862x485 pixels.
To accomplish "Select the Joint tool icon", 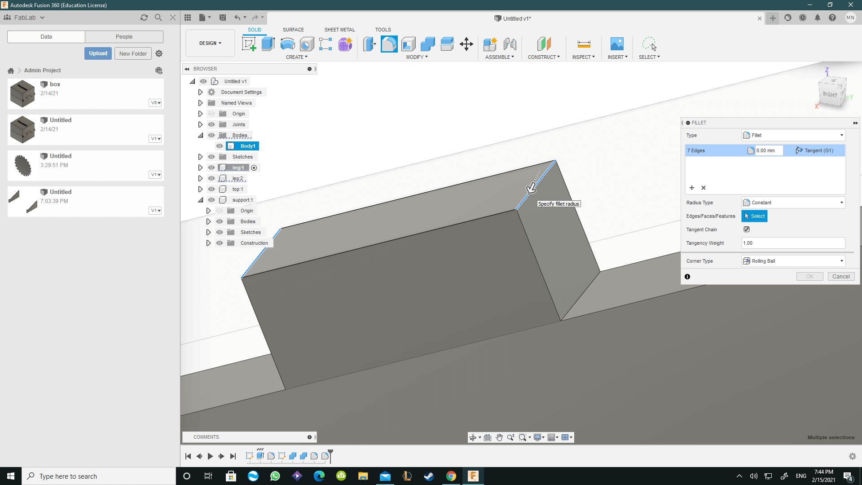I will coord(510,44).
